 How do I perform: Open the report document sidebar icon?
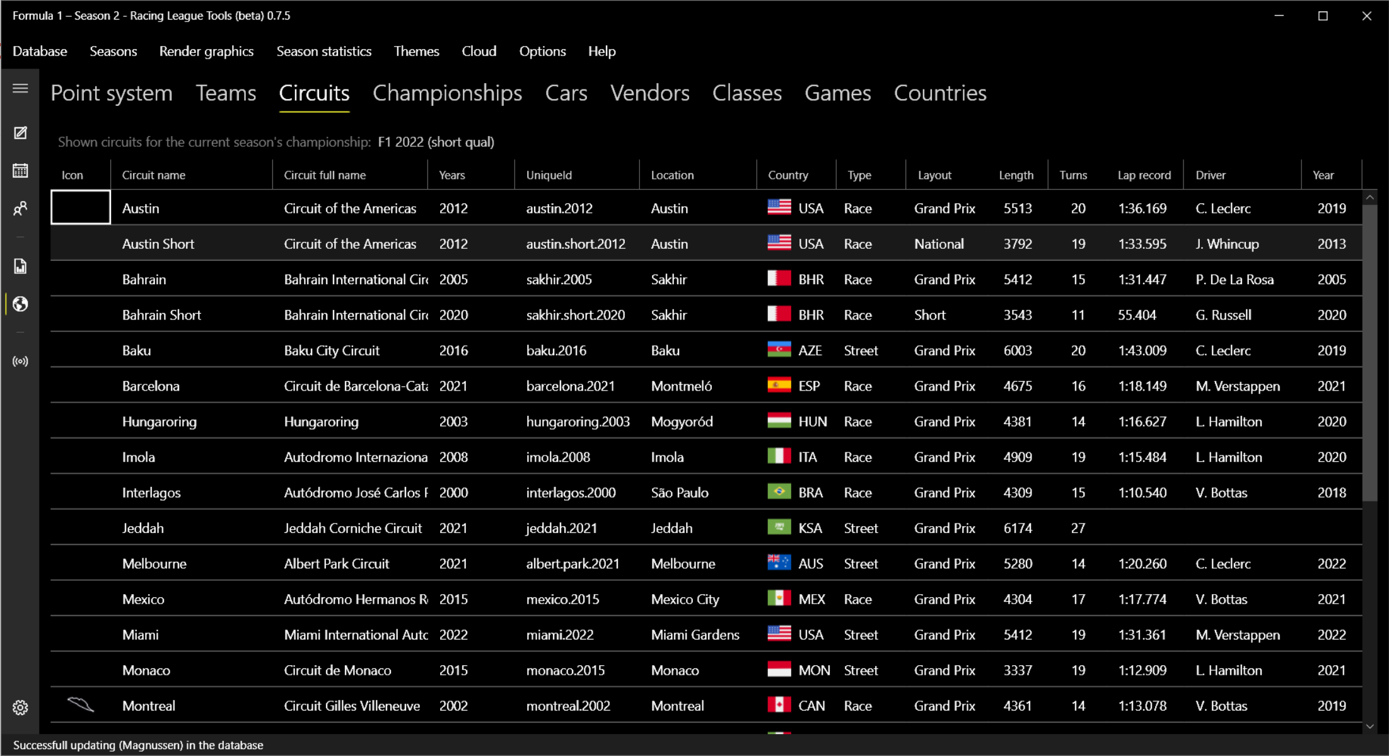[20, 266]
